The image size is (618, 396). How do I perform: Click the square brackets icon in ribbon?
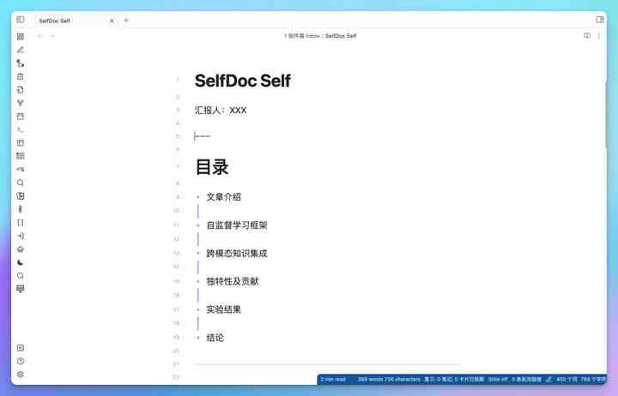(x=21, y=223)
